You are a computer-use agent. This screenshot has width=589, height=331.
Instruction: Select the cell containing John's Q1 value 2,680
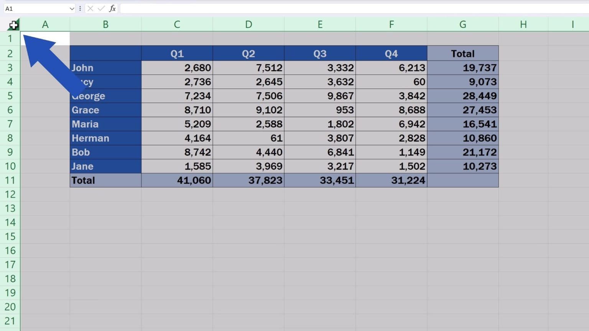[177, 67]
